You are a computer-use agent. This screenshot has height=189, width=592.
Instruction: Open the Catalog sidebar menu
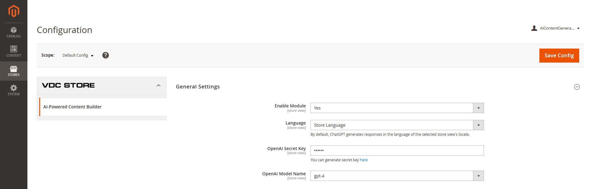pyautogui.click(x=14, y=32)
